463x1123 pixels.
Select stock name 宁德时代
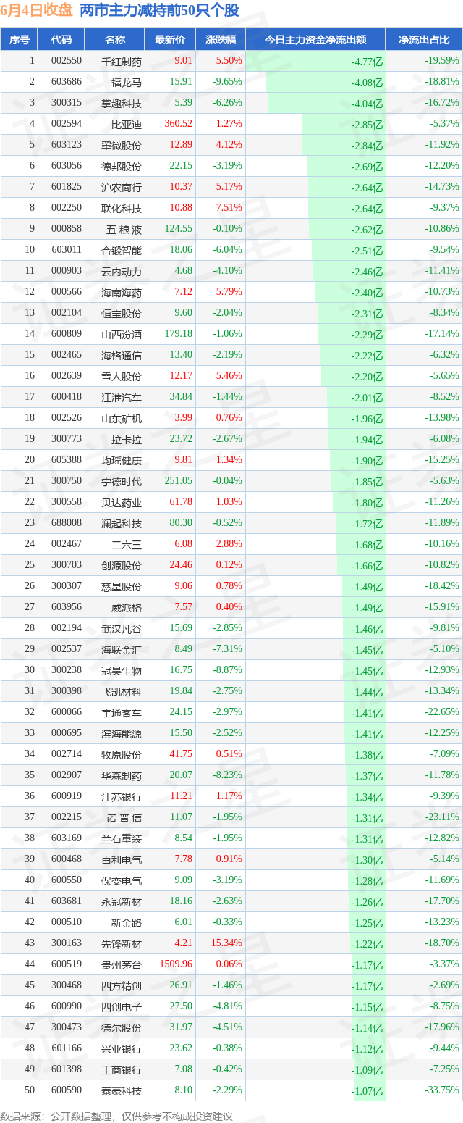(x=122, y=481)
